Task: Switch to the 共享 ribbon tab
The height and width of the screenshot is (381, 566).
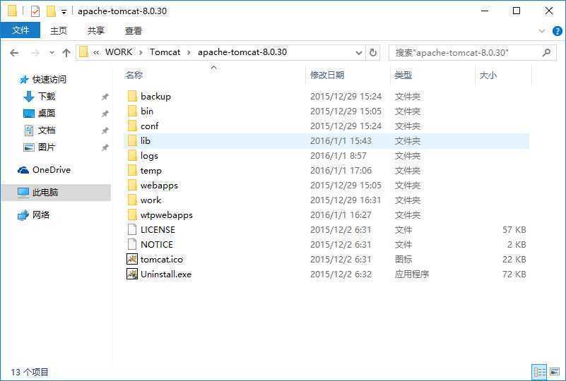Action: (96, 30)
